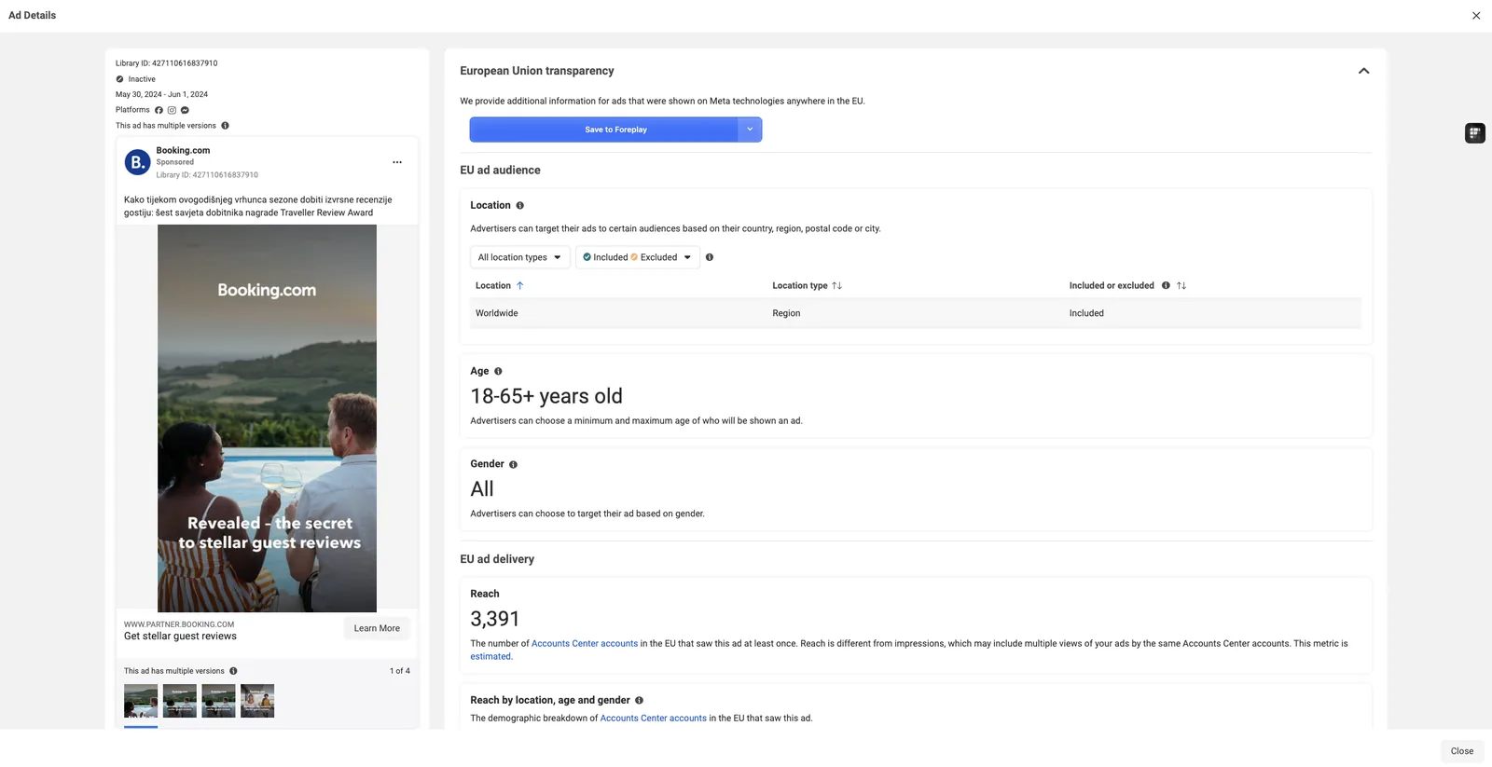This screenshot has height=767, width=1492.
Task: Click the Messenger platform icon
Action: (x=185, y=110)
